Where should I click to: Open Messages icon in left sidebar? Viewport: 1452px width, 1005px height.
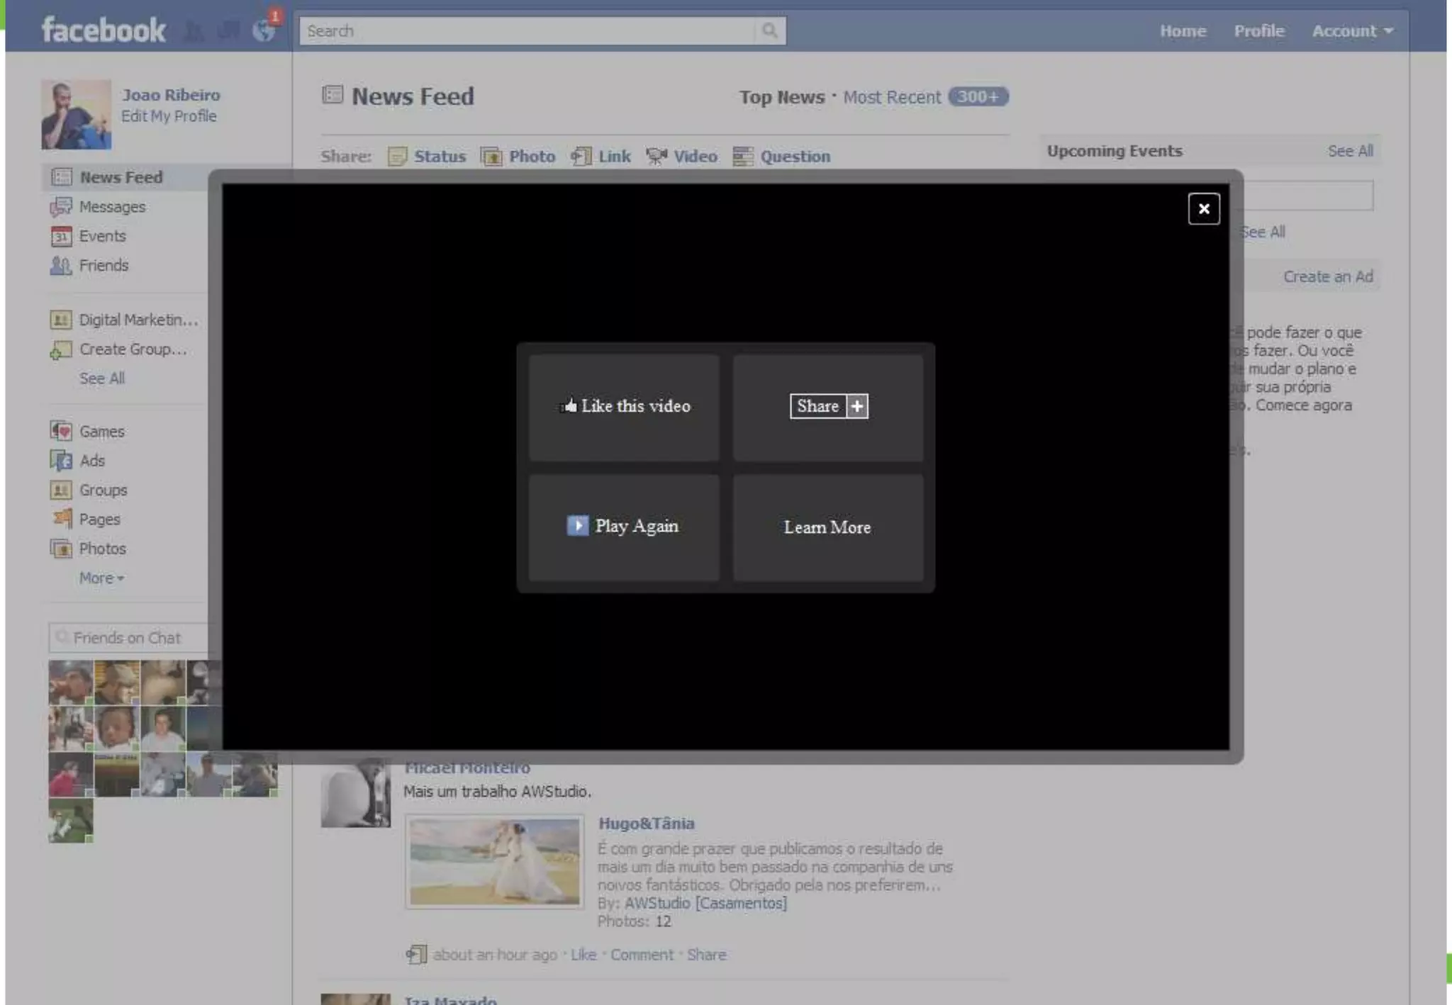(x=61, y=207)
